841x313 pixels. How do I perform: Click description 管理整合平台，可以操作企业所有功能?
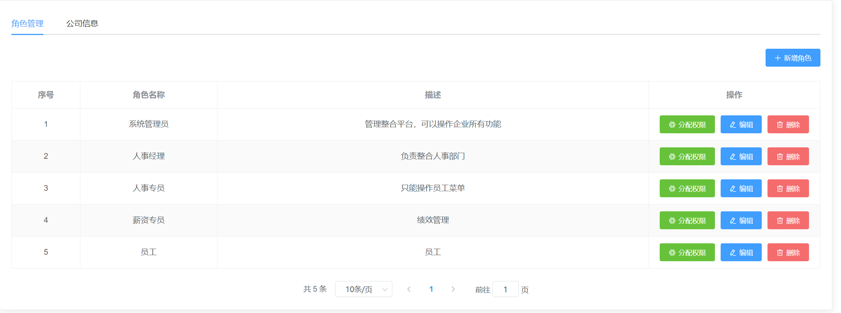[x=433, y=124]
